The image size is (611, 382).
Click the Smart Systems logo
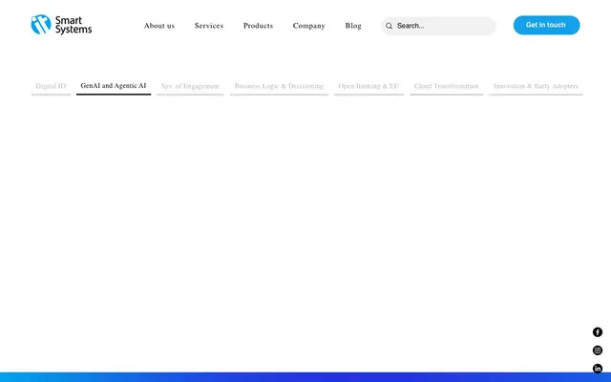point(61,25)
